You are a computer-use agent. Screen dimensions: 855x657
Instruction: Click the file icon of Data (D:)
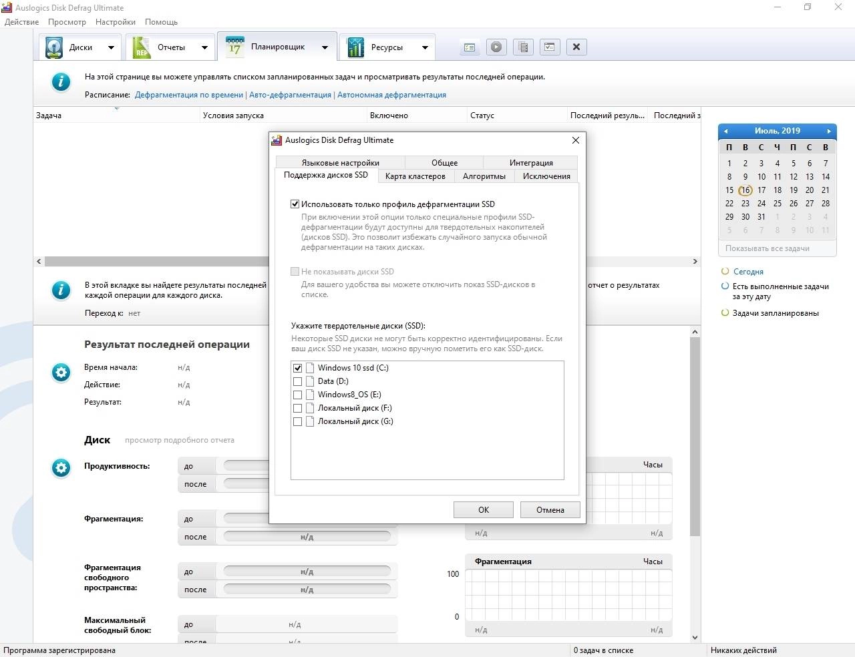pyautogui.click(x=310, y=381)
